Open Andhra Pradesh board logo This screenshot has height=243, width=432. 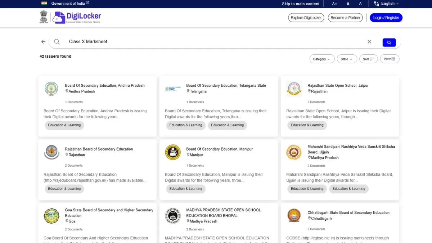(x=51, y=89)
